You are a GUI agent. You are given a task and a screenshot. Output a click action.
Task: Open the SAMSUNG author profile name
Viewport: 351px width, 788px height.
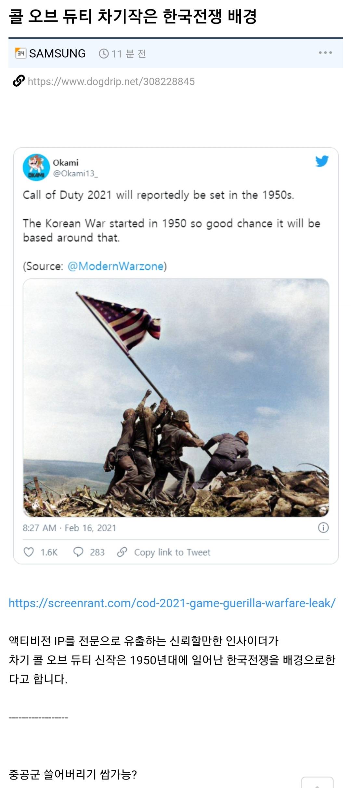tap(57, 53)
